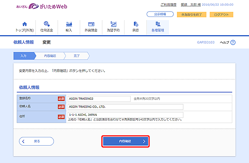
Task: Click the 外為取引を終了 button
Action: (x=192, y=14)
